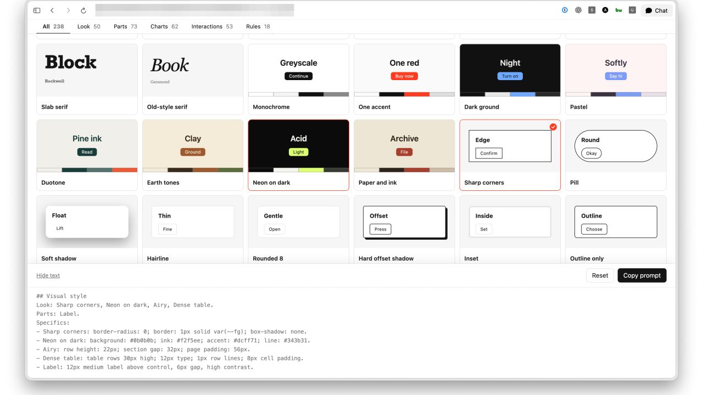Viewport: 703px width, 395px height.
Task: Open the green bw extension icon
Action: pos(619,10)
